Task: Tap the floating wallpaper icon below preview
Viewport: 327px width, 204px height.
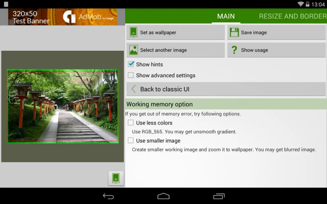Action: [116, 178]
